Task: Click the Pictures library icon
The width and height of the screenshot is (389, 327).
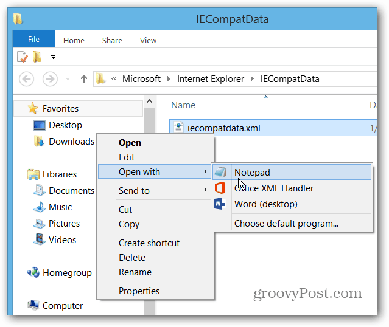Action: (x=39, y=224)
